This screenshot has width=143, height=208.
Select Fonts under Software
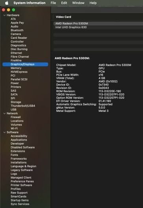click(14, 155)
